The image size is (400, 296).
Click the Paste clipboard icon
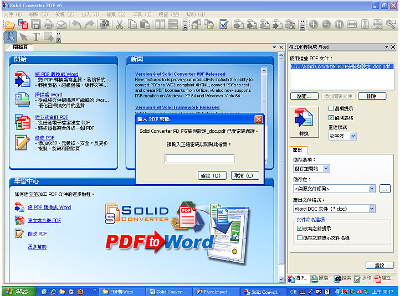click(145, 25)
